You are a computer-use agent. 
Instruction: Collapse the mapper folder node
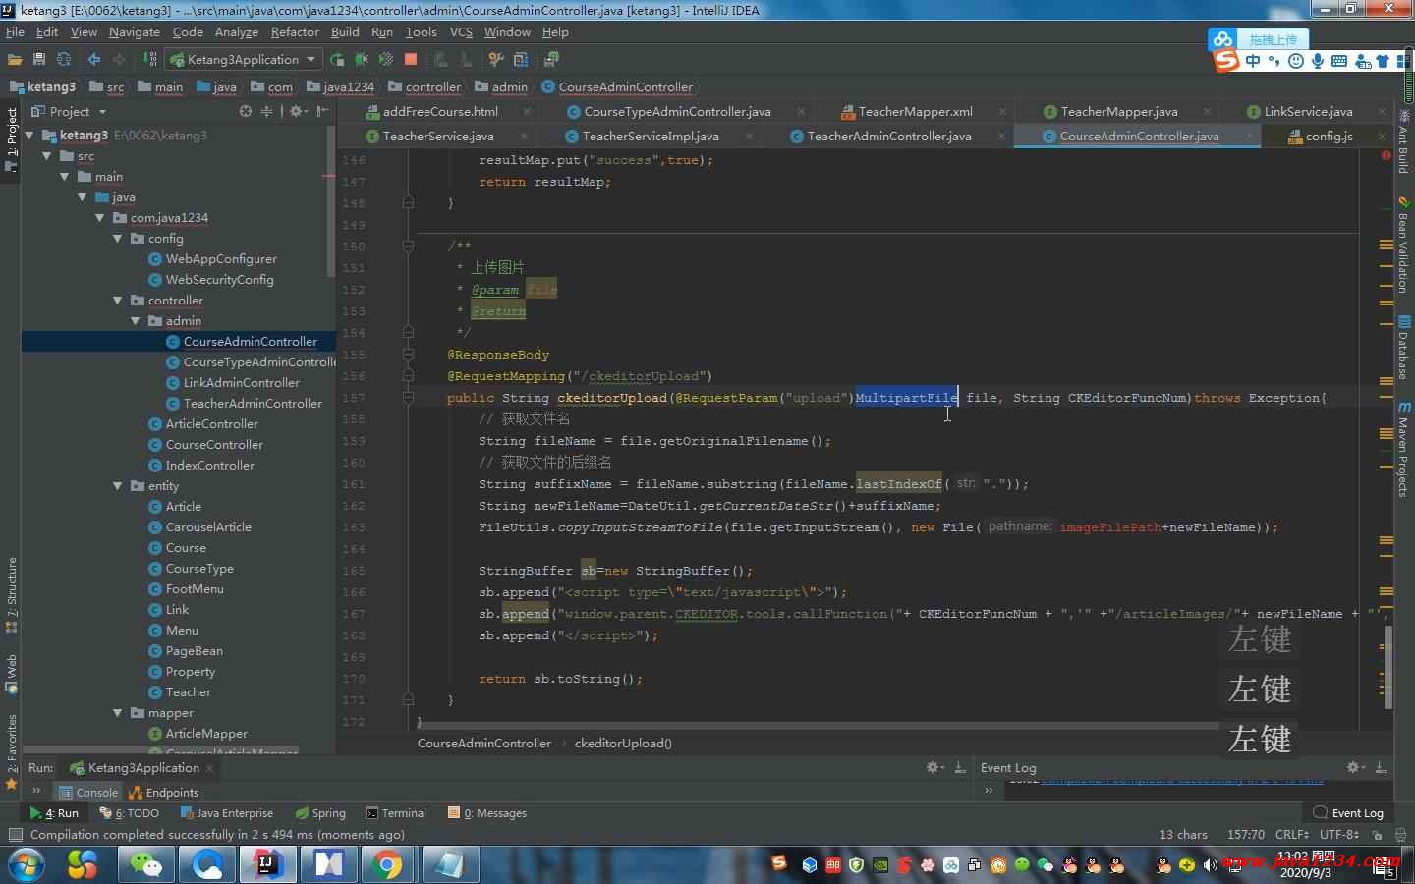(118, 713)
